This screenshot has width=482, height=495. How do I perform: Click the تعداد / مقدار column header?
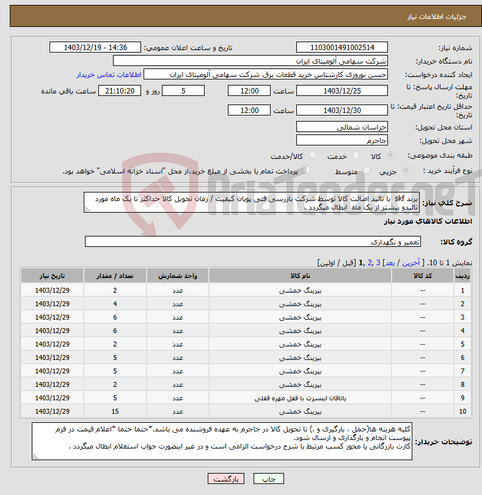pos(115,276)
